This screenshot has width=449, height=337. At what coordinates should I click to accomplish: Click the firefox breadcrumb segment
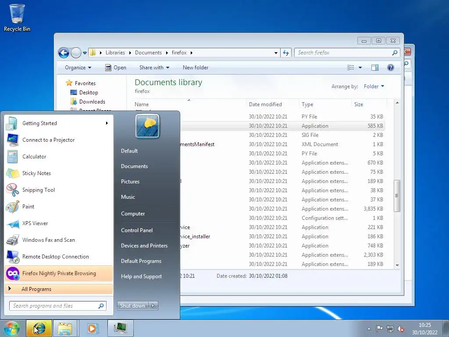[x=179, y=53]
